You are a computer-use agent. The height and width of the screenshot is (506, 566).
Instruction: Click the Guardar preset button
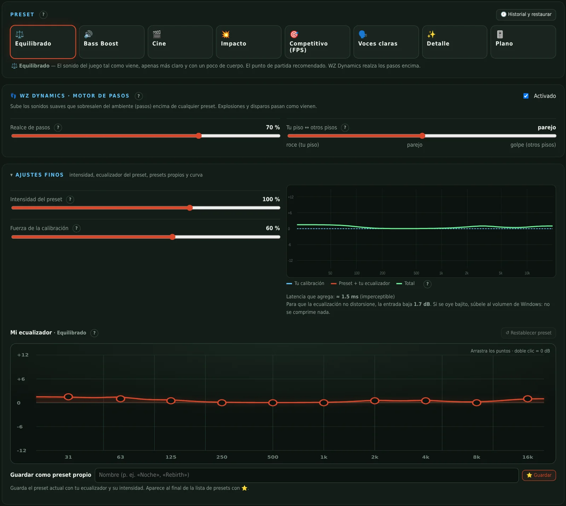[x=539, y=475]
